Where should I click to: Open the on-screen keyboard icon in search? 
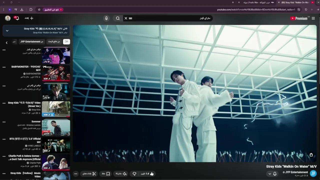(130, 18)
